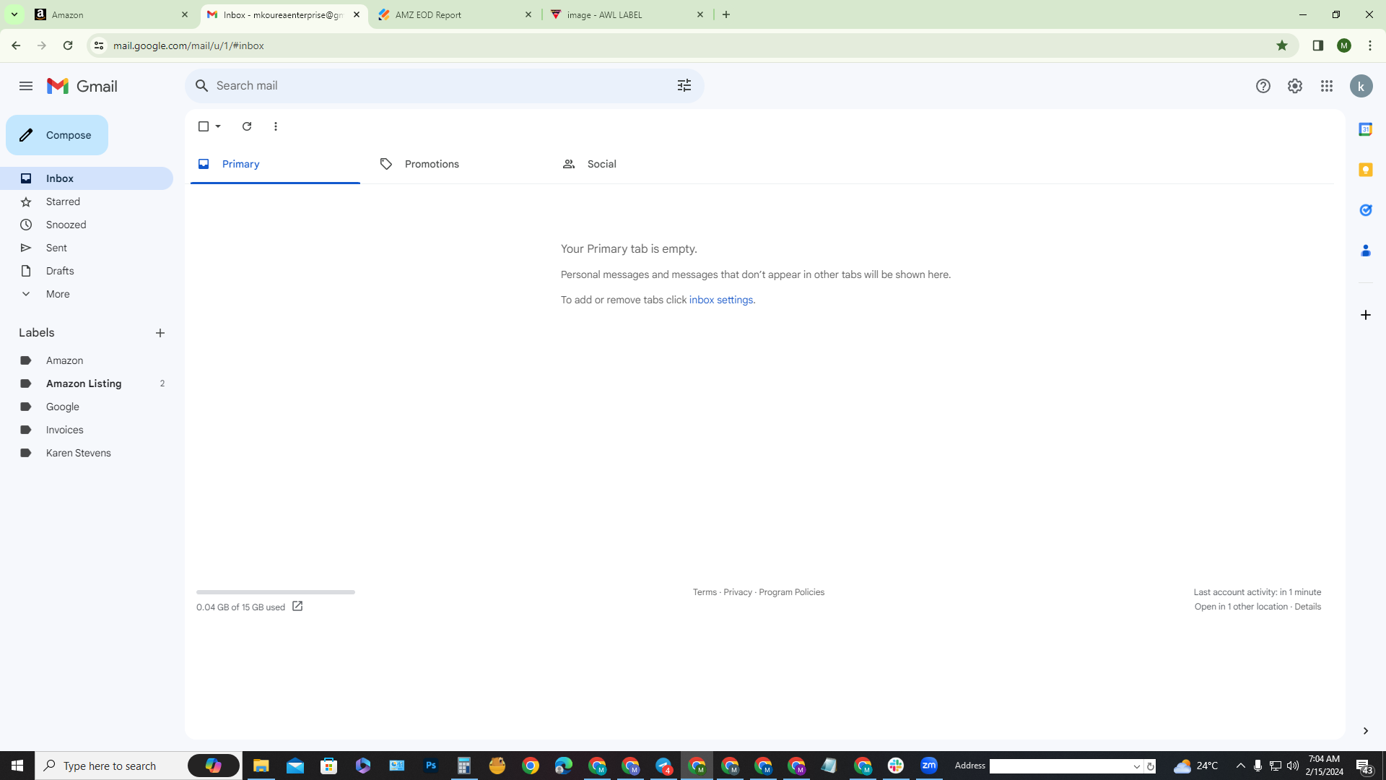Show hidden system tray icons
This screenshot has width=1386, height=780.
[x=1241, y=766]
